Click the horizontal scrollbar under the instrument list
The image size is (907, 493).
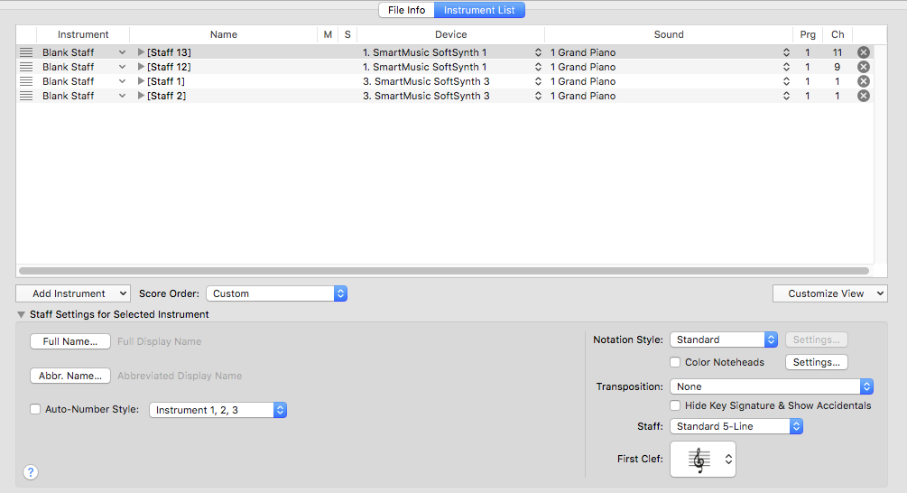(443, 270)
